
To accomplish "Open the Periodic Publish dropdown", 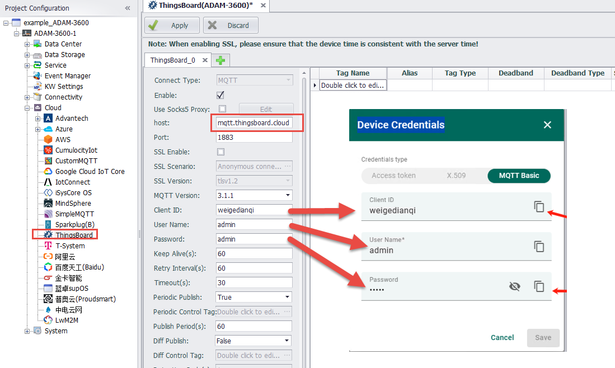I will pyautogui.click(x=288, y=298).
